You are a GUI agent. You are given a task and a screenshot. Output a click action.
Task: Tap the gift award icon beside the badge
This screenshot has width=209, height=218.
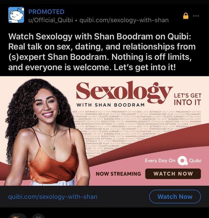pos(38,216)
